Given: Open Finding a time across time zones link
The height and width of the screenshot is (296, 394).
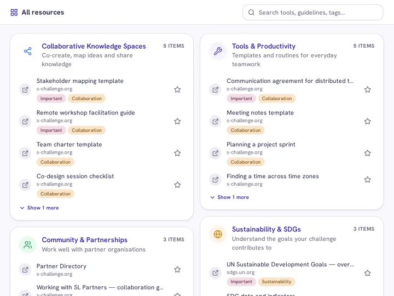Looking at the screenshot, I should (x=273, y=176).
